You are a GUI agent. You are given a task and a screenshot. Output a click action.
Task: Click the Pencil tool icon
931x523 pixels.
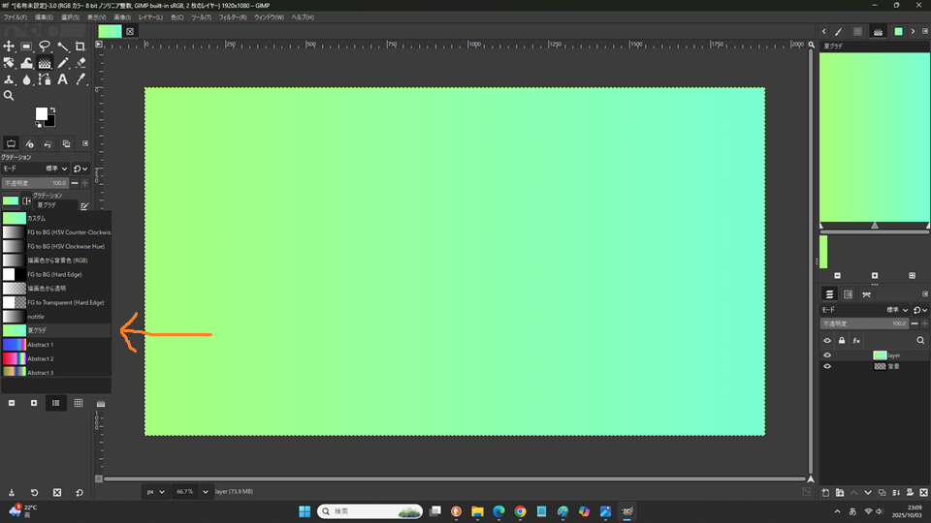pos(62,63)
